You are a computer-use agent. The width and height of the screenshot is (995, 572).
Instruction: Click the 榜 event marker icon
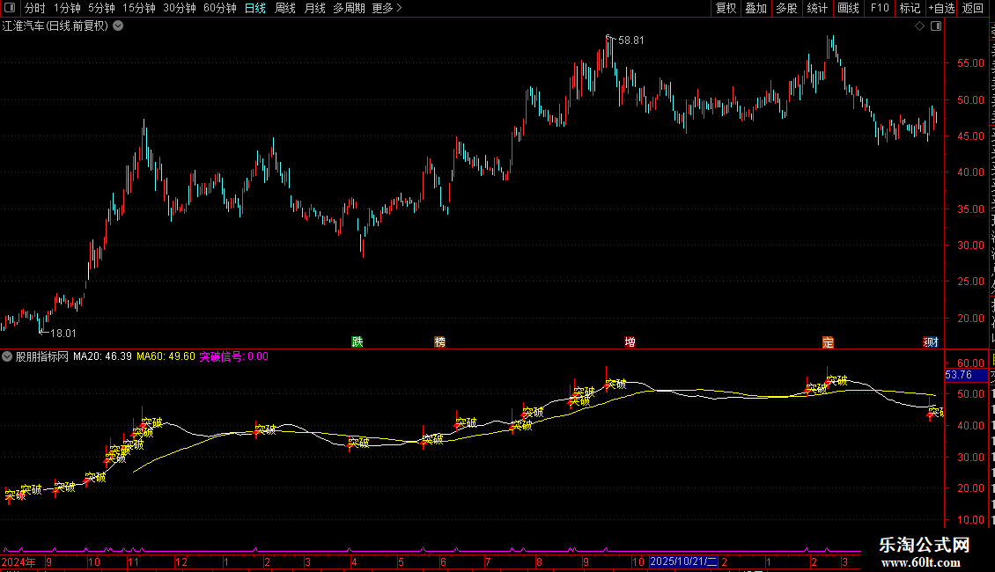point(439,341)
